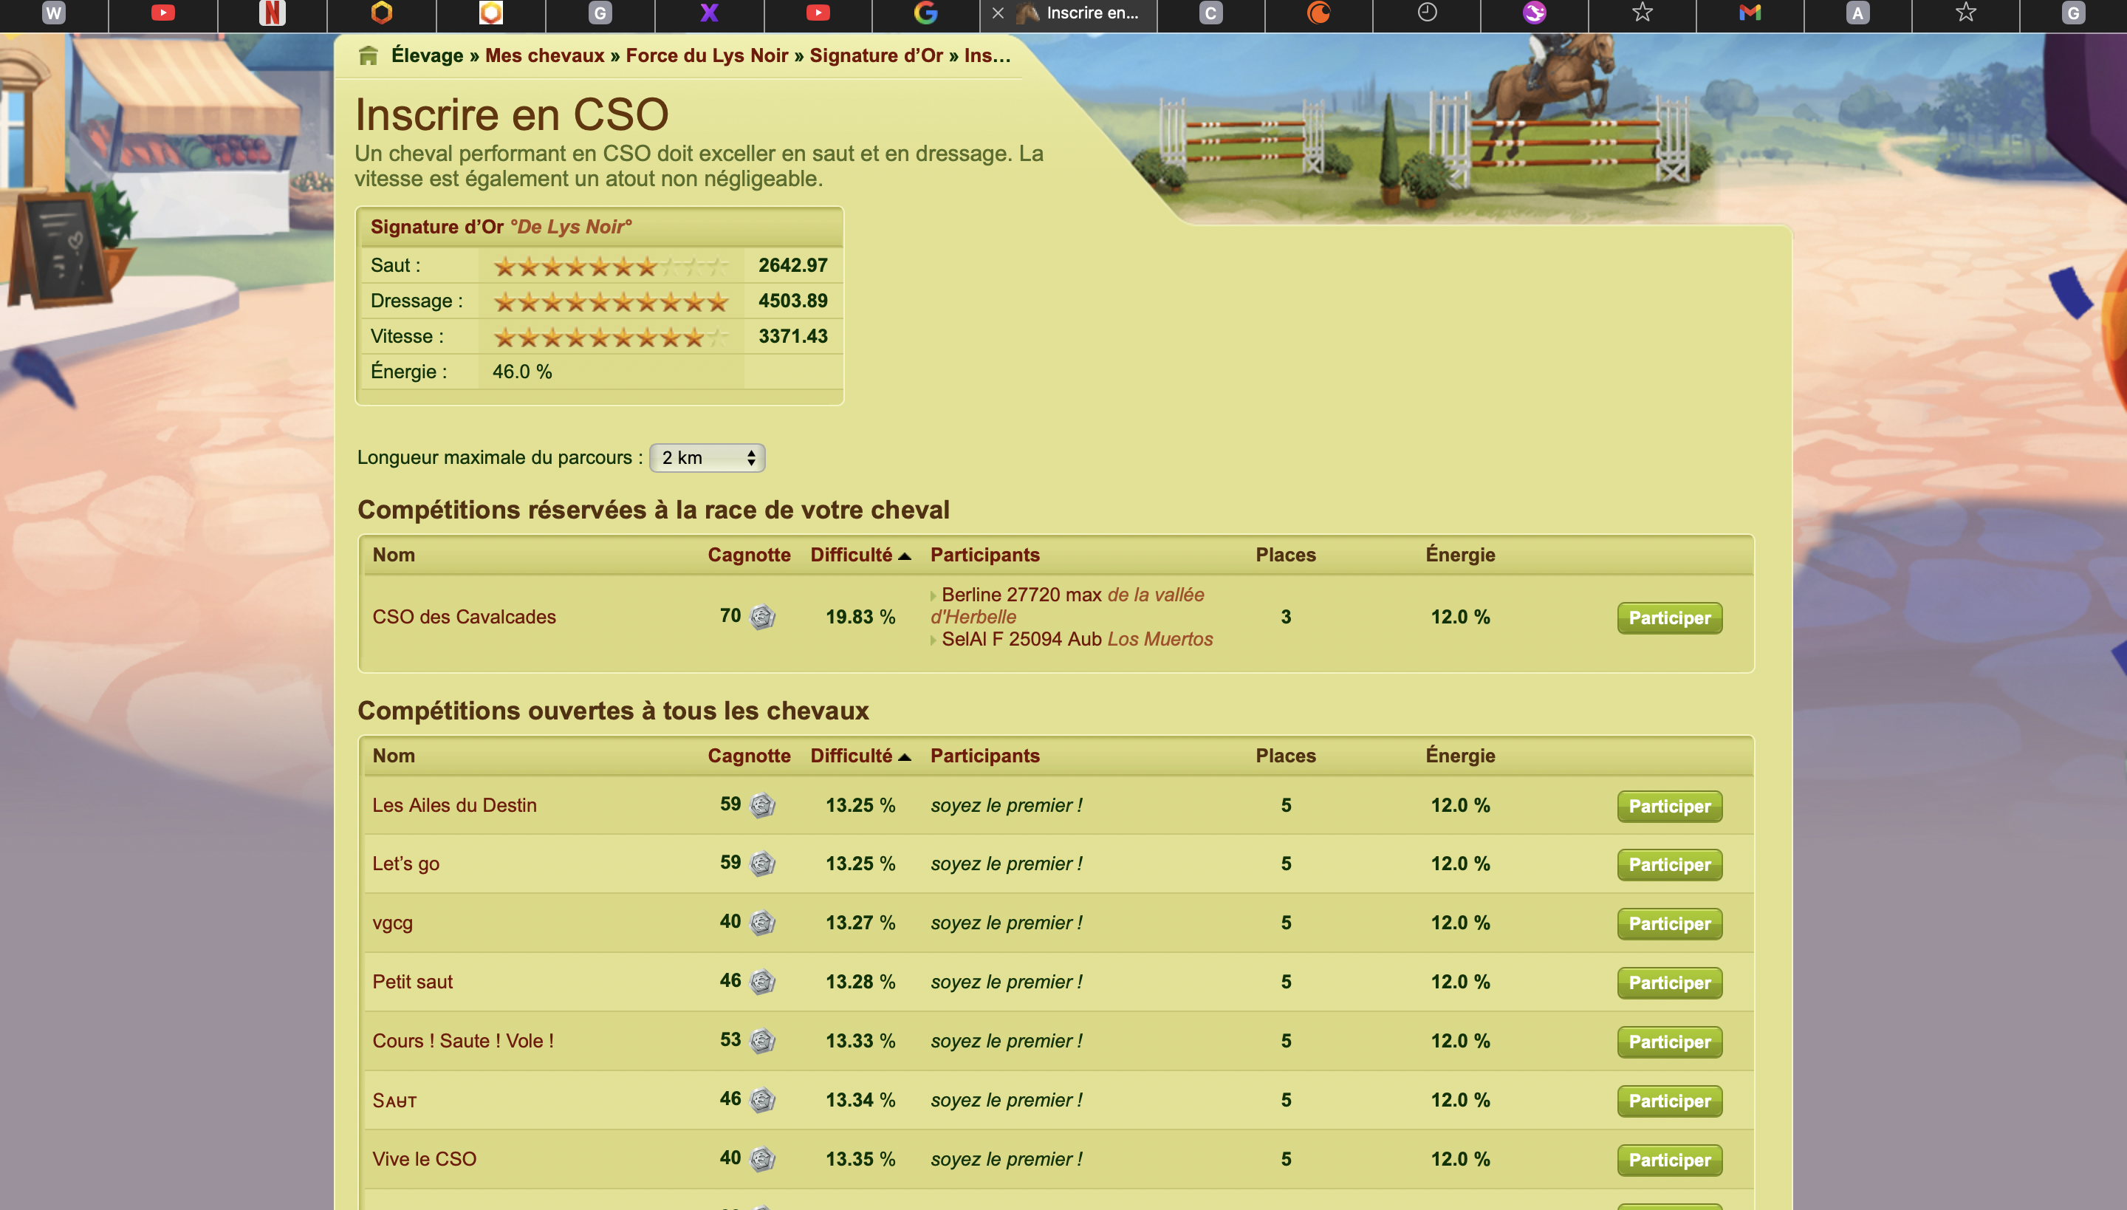Sort breed competitions by Difficulté arrow
Screen dimensions: 2127x1210
pos(905,556)
